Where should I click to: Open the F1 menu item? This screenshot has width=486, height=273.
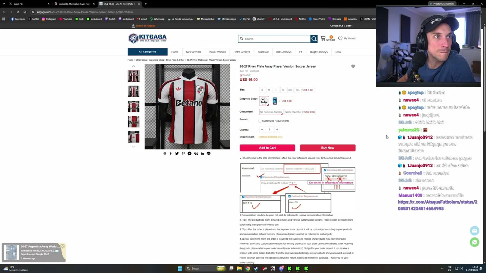pos(300,52)
